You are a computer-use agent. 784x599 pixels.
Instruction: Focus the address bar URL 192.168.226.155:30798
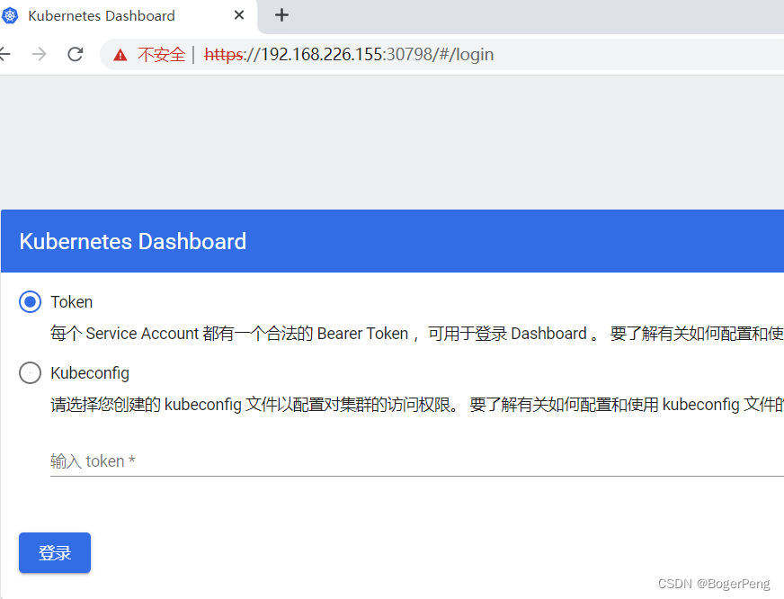[x=349, y=54]
